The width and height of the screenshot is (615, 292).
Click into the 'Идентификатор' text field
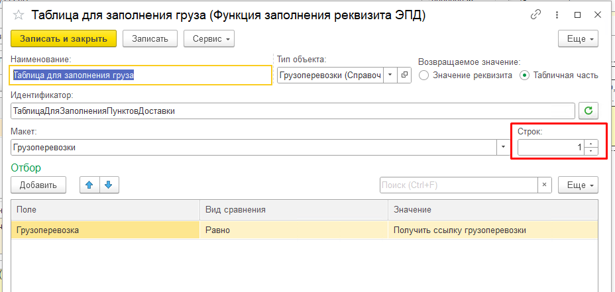pos(293,111)
